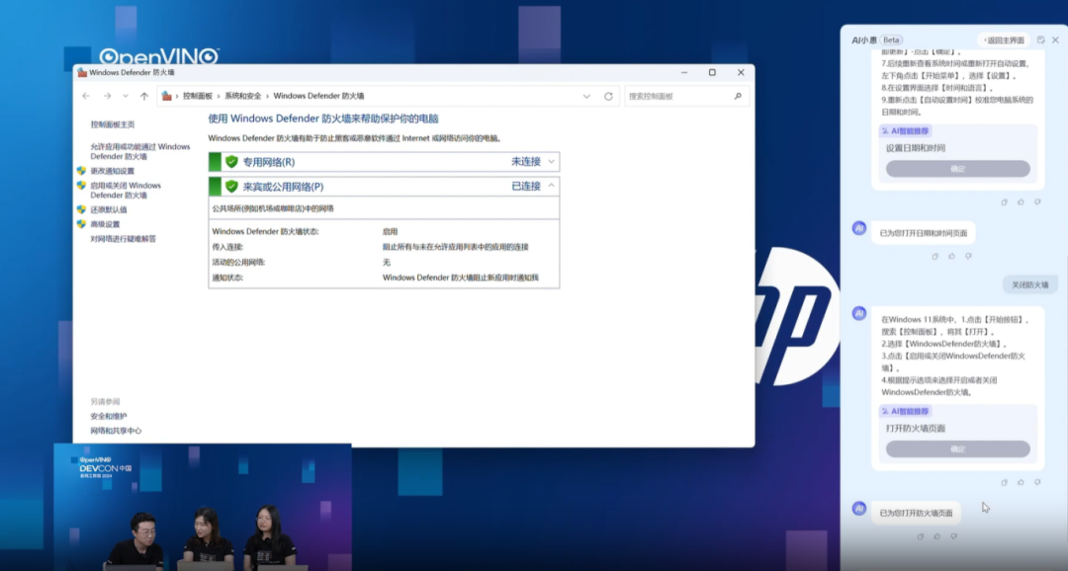Open 网络和共享中心 link
The height and width of the screenshot is (571, 1068).
coord(116,430)
